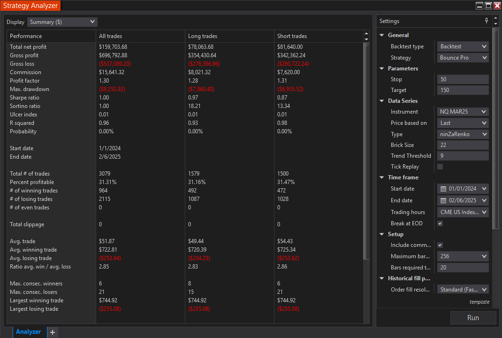Click the Trend Threshold field
502x338 pixels.
463,156
